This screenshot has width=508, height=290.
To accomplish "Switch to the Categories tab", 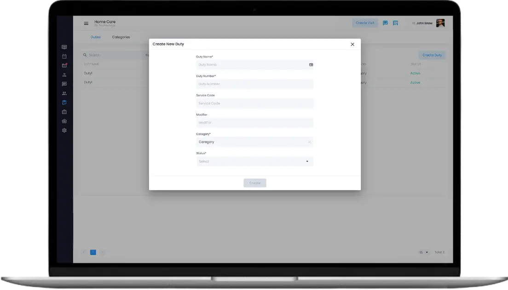I will click(x=121, y=37).
